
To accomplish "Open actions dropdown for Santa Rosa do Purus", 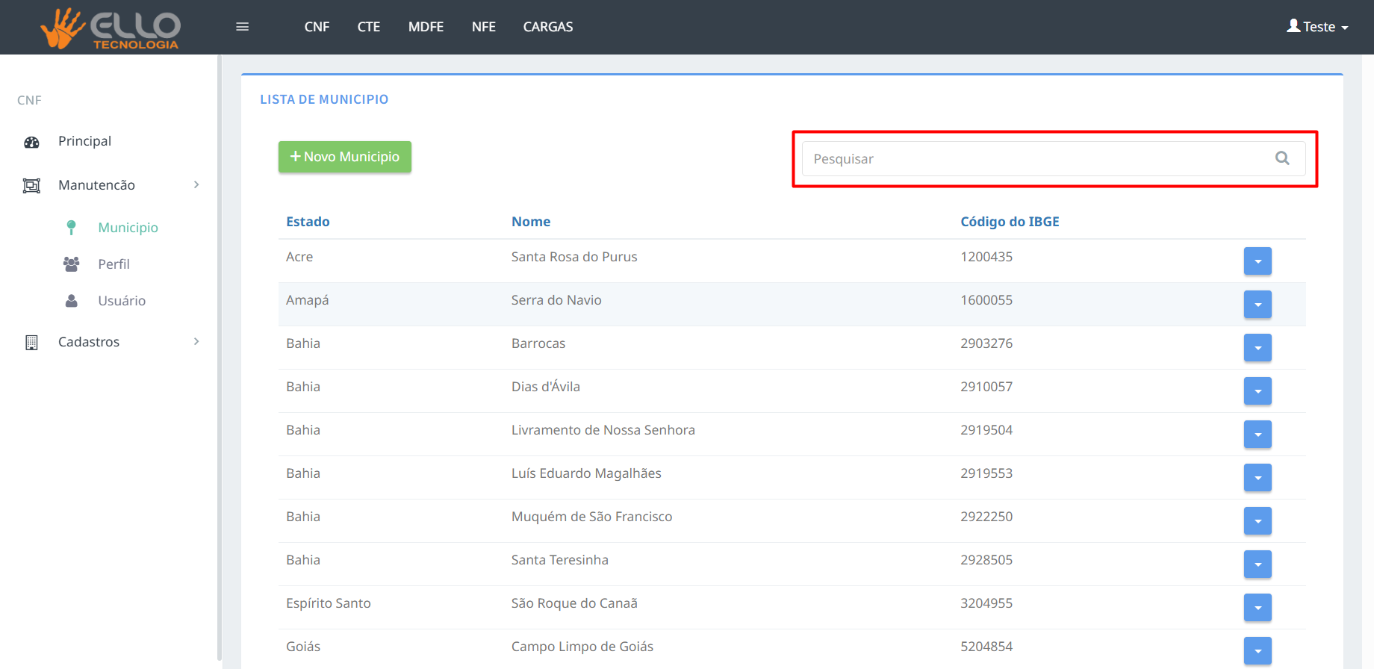I will coord(1258,261).
